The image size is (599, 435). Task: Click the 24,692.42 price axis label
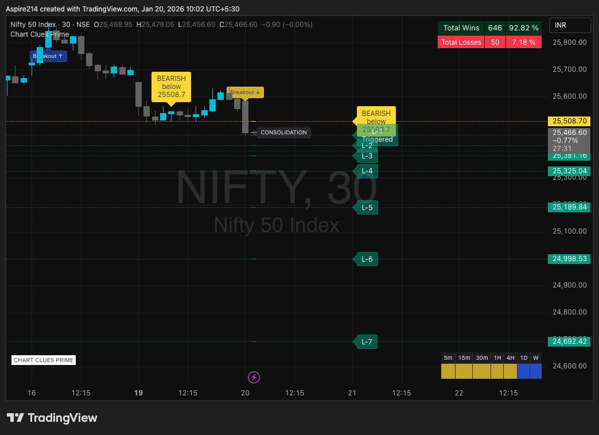(x=569, y=341)
